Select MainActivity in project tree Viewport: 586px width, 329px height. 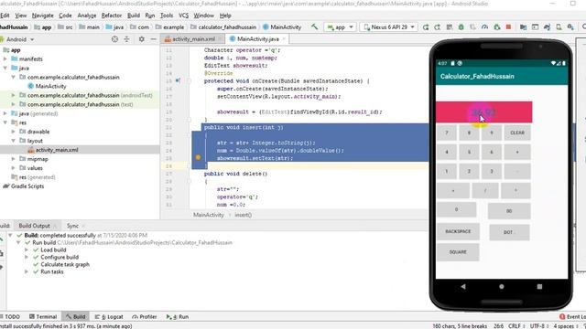point(51,86)
